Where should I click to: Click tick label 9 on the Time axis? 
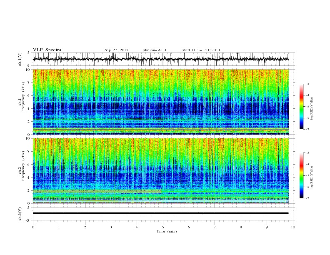tap(267, 227)
